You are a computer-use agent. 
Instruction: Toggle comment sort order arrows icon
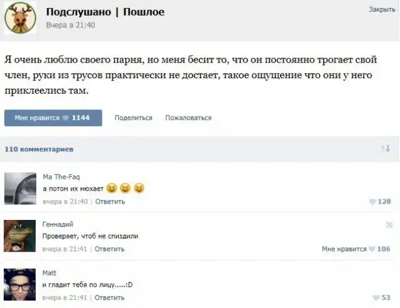[x=386, y=149]
